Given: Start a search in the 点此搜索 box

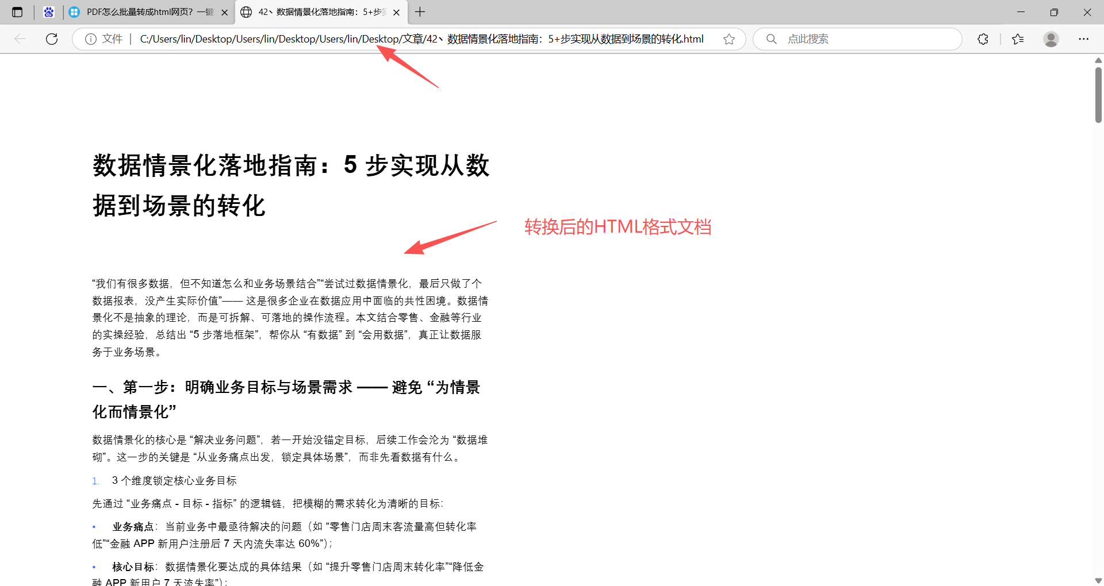Looking at the screenshot, I should [857, 38].
